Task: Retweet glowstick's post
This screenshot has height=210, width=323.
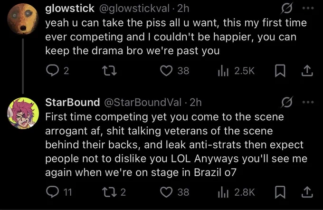Action: pos(110,70)
